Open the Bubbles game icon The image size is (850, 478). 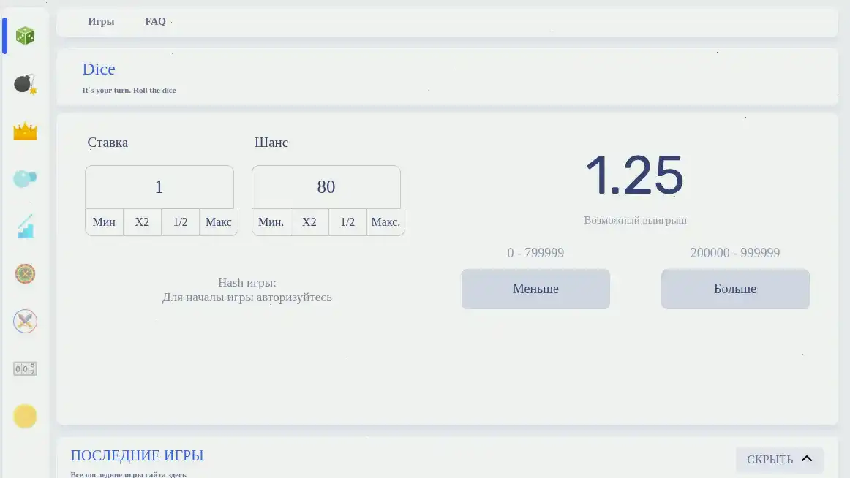click(25, 178)
